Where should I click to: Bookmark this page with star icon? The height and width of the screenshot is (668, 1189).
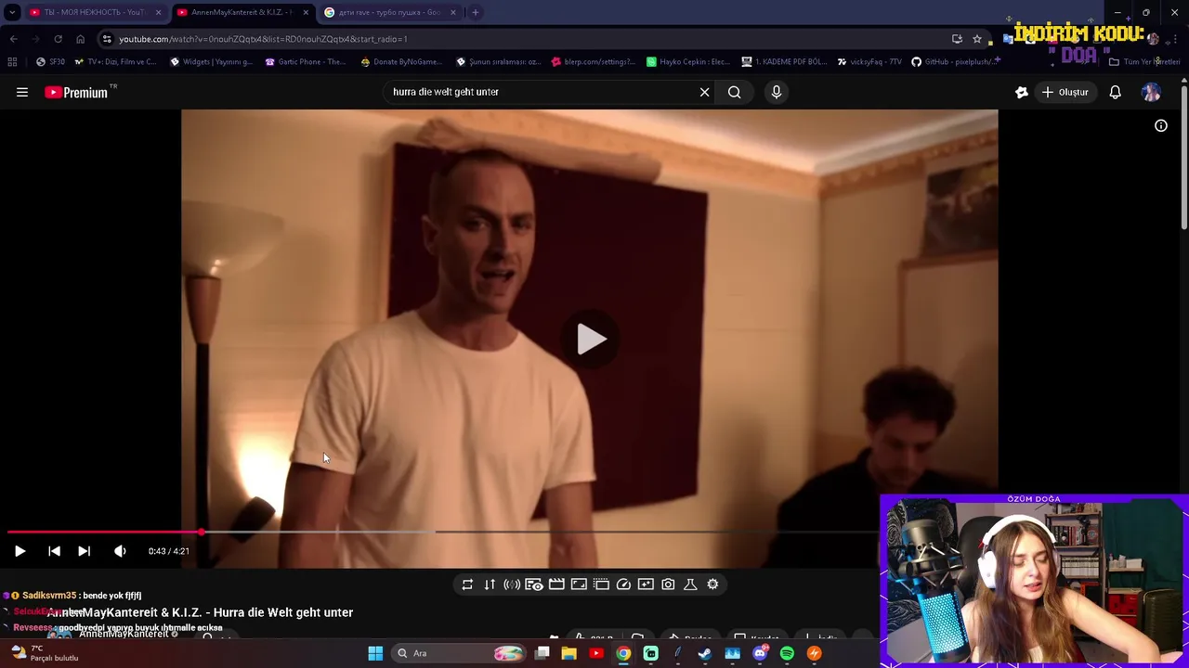click(x=976, y=39)
